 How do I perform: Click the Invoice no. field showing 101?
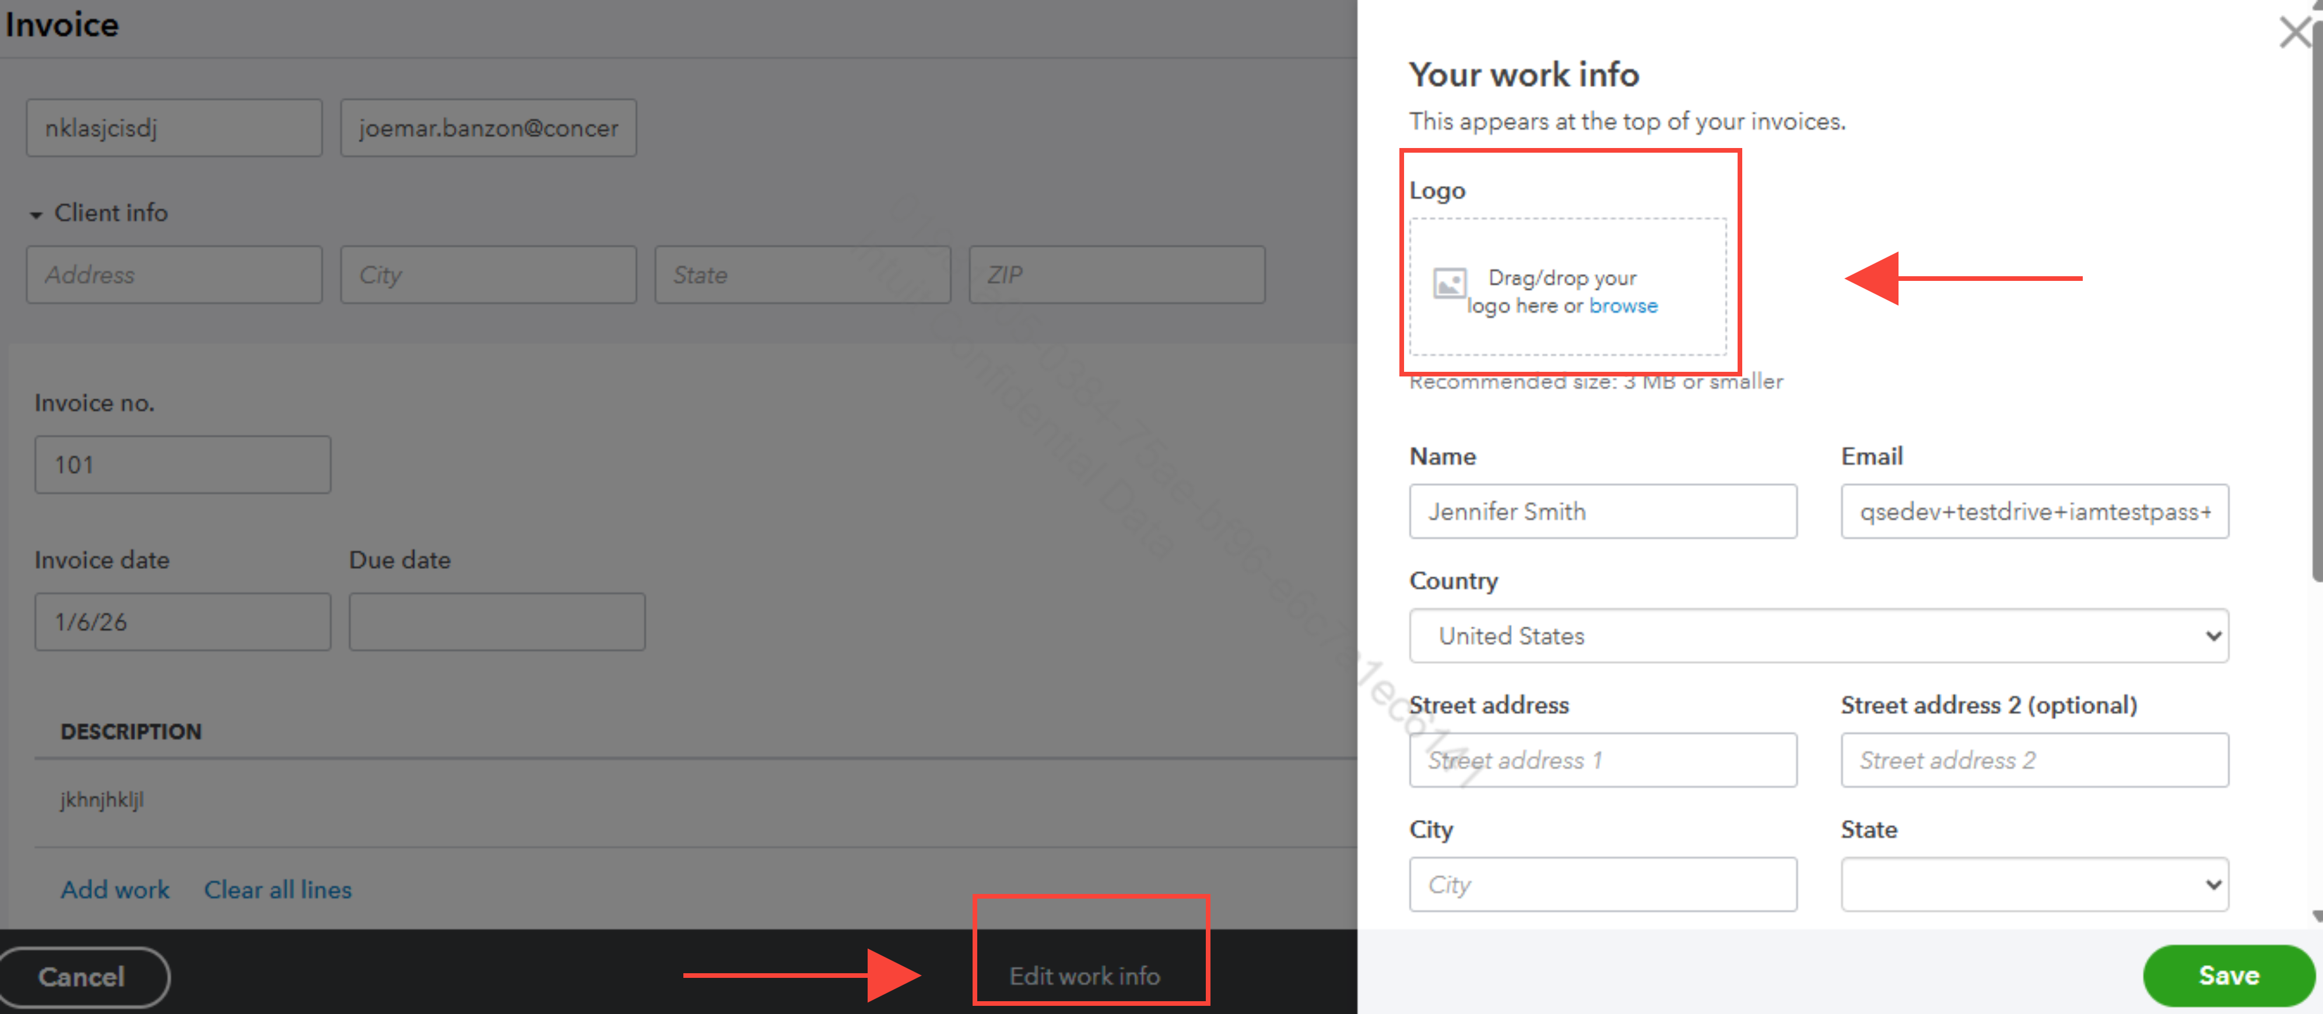coord(182,464)
